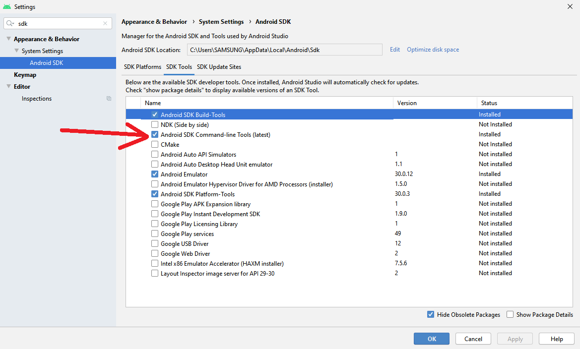Sort by the Name column header
This screenshot has width=580, height=349.
[266, 103]
